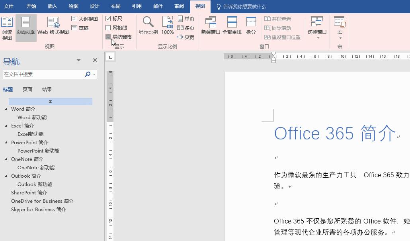Collapse the Word 简介 heading
The height and width of the screenshot is (241, 410).
pos(6,109)
